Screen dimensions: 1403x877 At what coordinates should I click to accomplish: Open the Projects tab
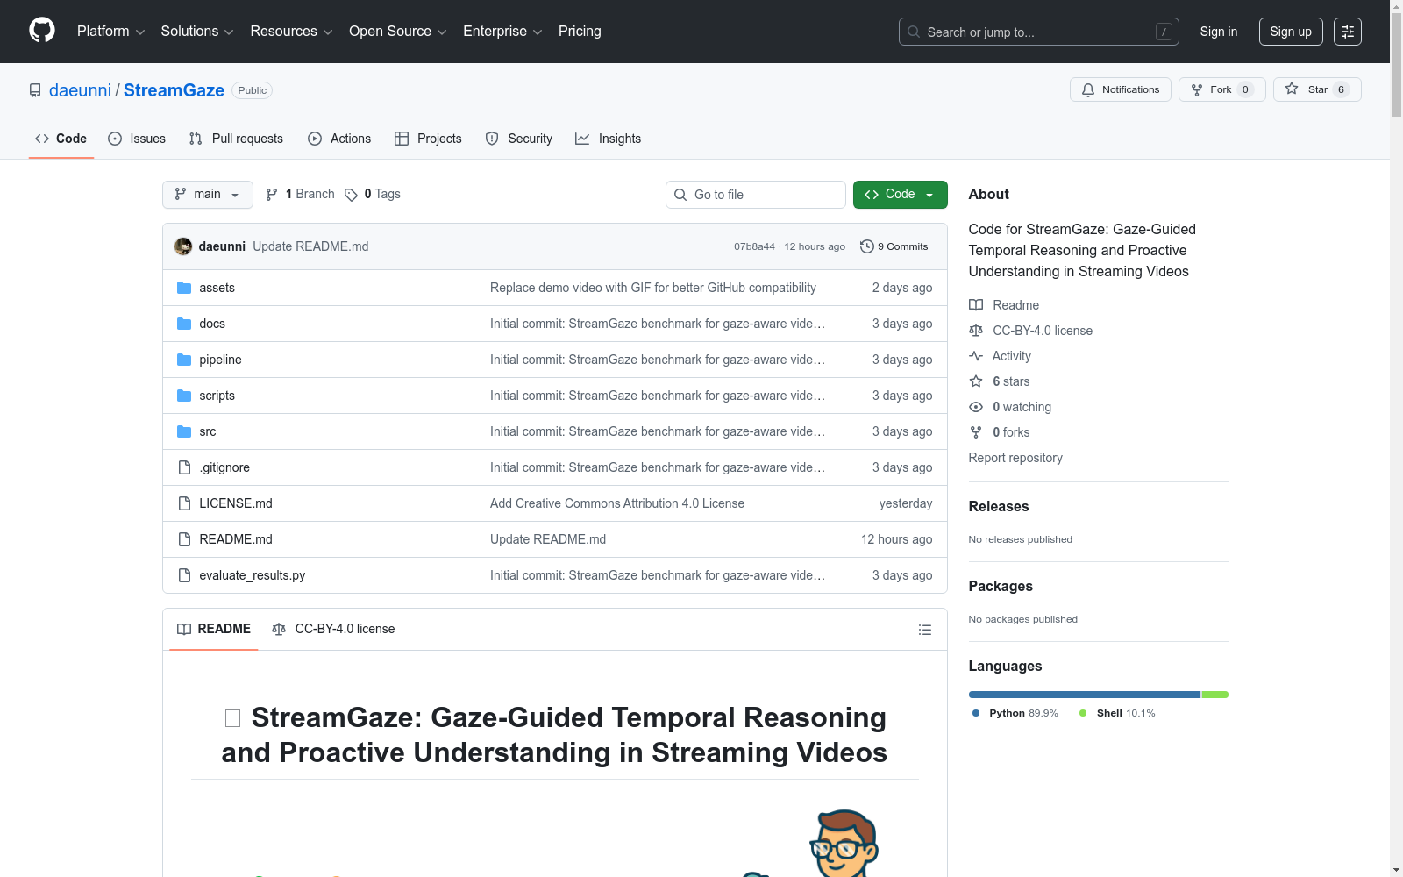point(428,139)
